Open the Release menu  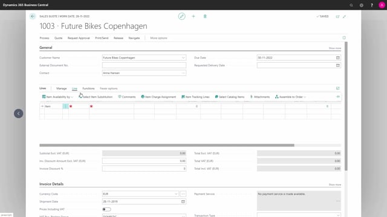(119, 38)
